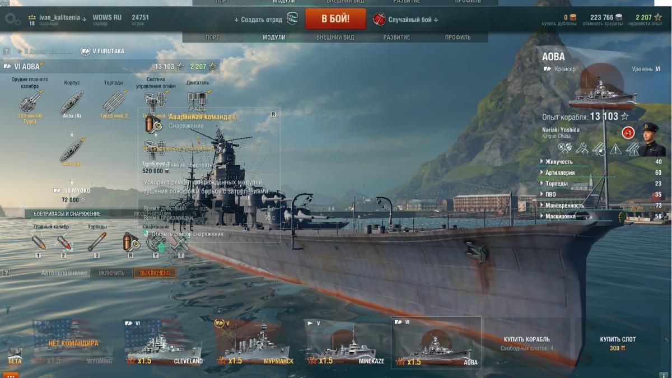Set auto-resupply to ВКЛЮЧИТЬ
The height and width of the screenshot is (378, 672).
tap(111, 273)
